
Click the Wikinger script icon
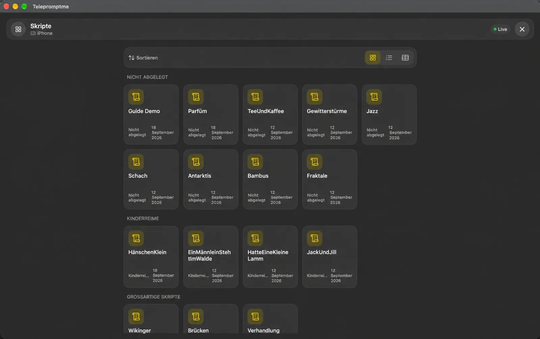(x=136, y=316)
